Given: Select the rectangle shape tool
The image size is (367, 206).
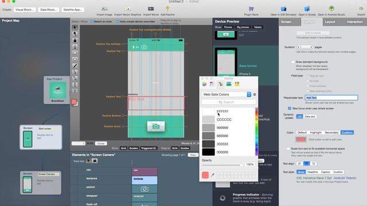Looking at the screenshot, I should [75, 53].
